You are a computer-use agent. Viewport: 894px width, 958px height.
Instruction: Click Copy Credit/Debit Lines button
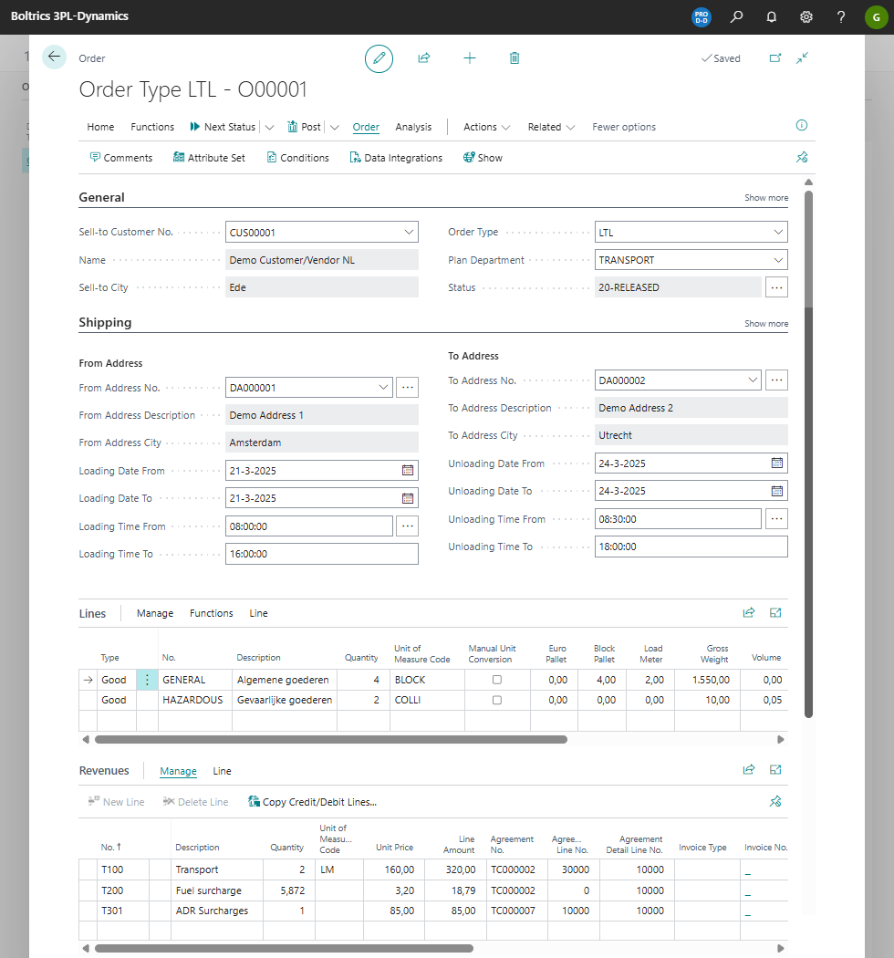312,802
